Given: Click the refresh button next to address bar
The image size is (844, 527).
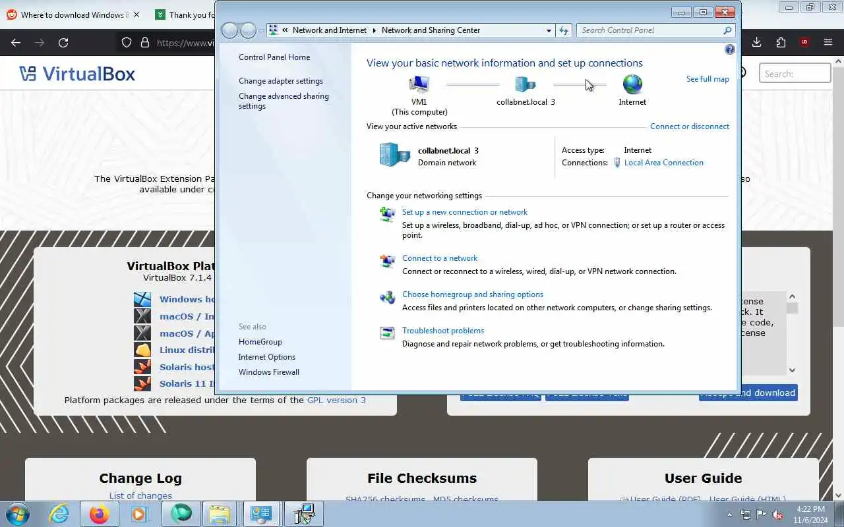Looking at the screenshot, I should point(564,30).
